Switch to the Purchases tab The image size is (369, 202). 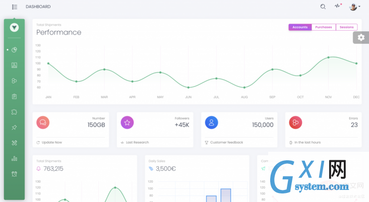(324, 27)
